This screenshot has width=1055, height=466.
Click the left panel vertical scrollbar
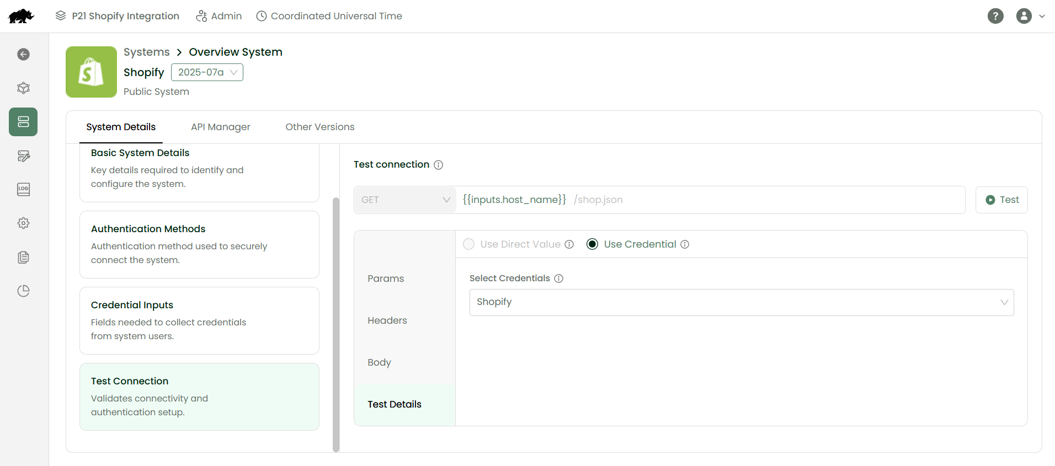pos(336,324)
